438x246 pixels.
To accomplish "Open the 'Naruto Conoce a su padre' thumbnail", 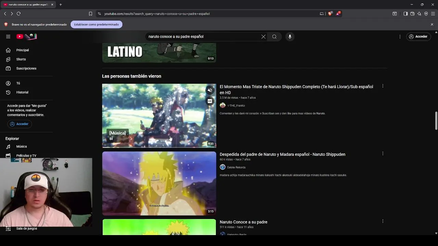I will click(x=159, y=227).
